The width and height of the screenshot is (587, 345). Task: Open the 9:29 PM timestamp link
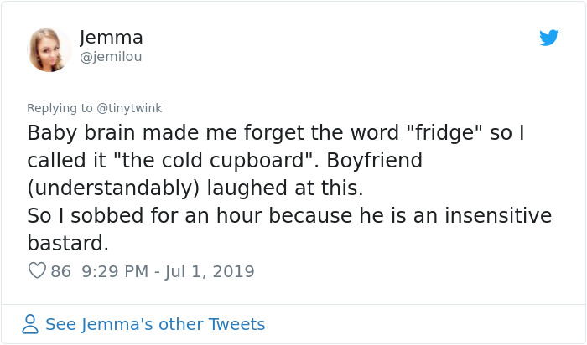[117, 271]
